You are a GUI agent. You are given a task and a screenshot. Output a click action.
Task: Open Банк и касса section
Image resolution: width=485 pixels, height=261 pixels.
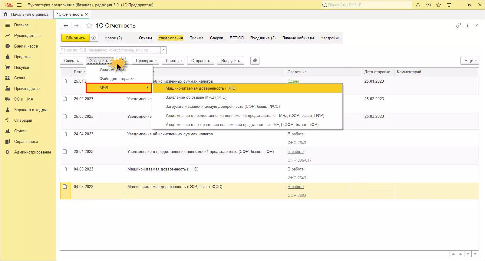tap(26, 46)
